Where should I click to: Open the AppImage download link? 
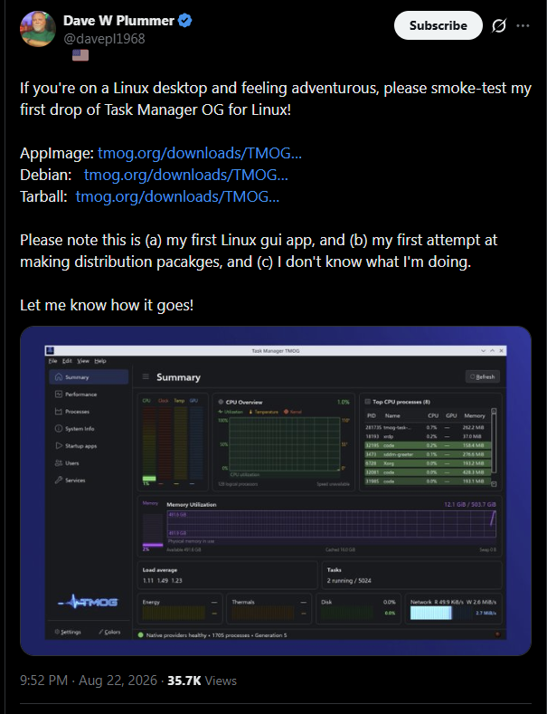[x=199, y=153]
